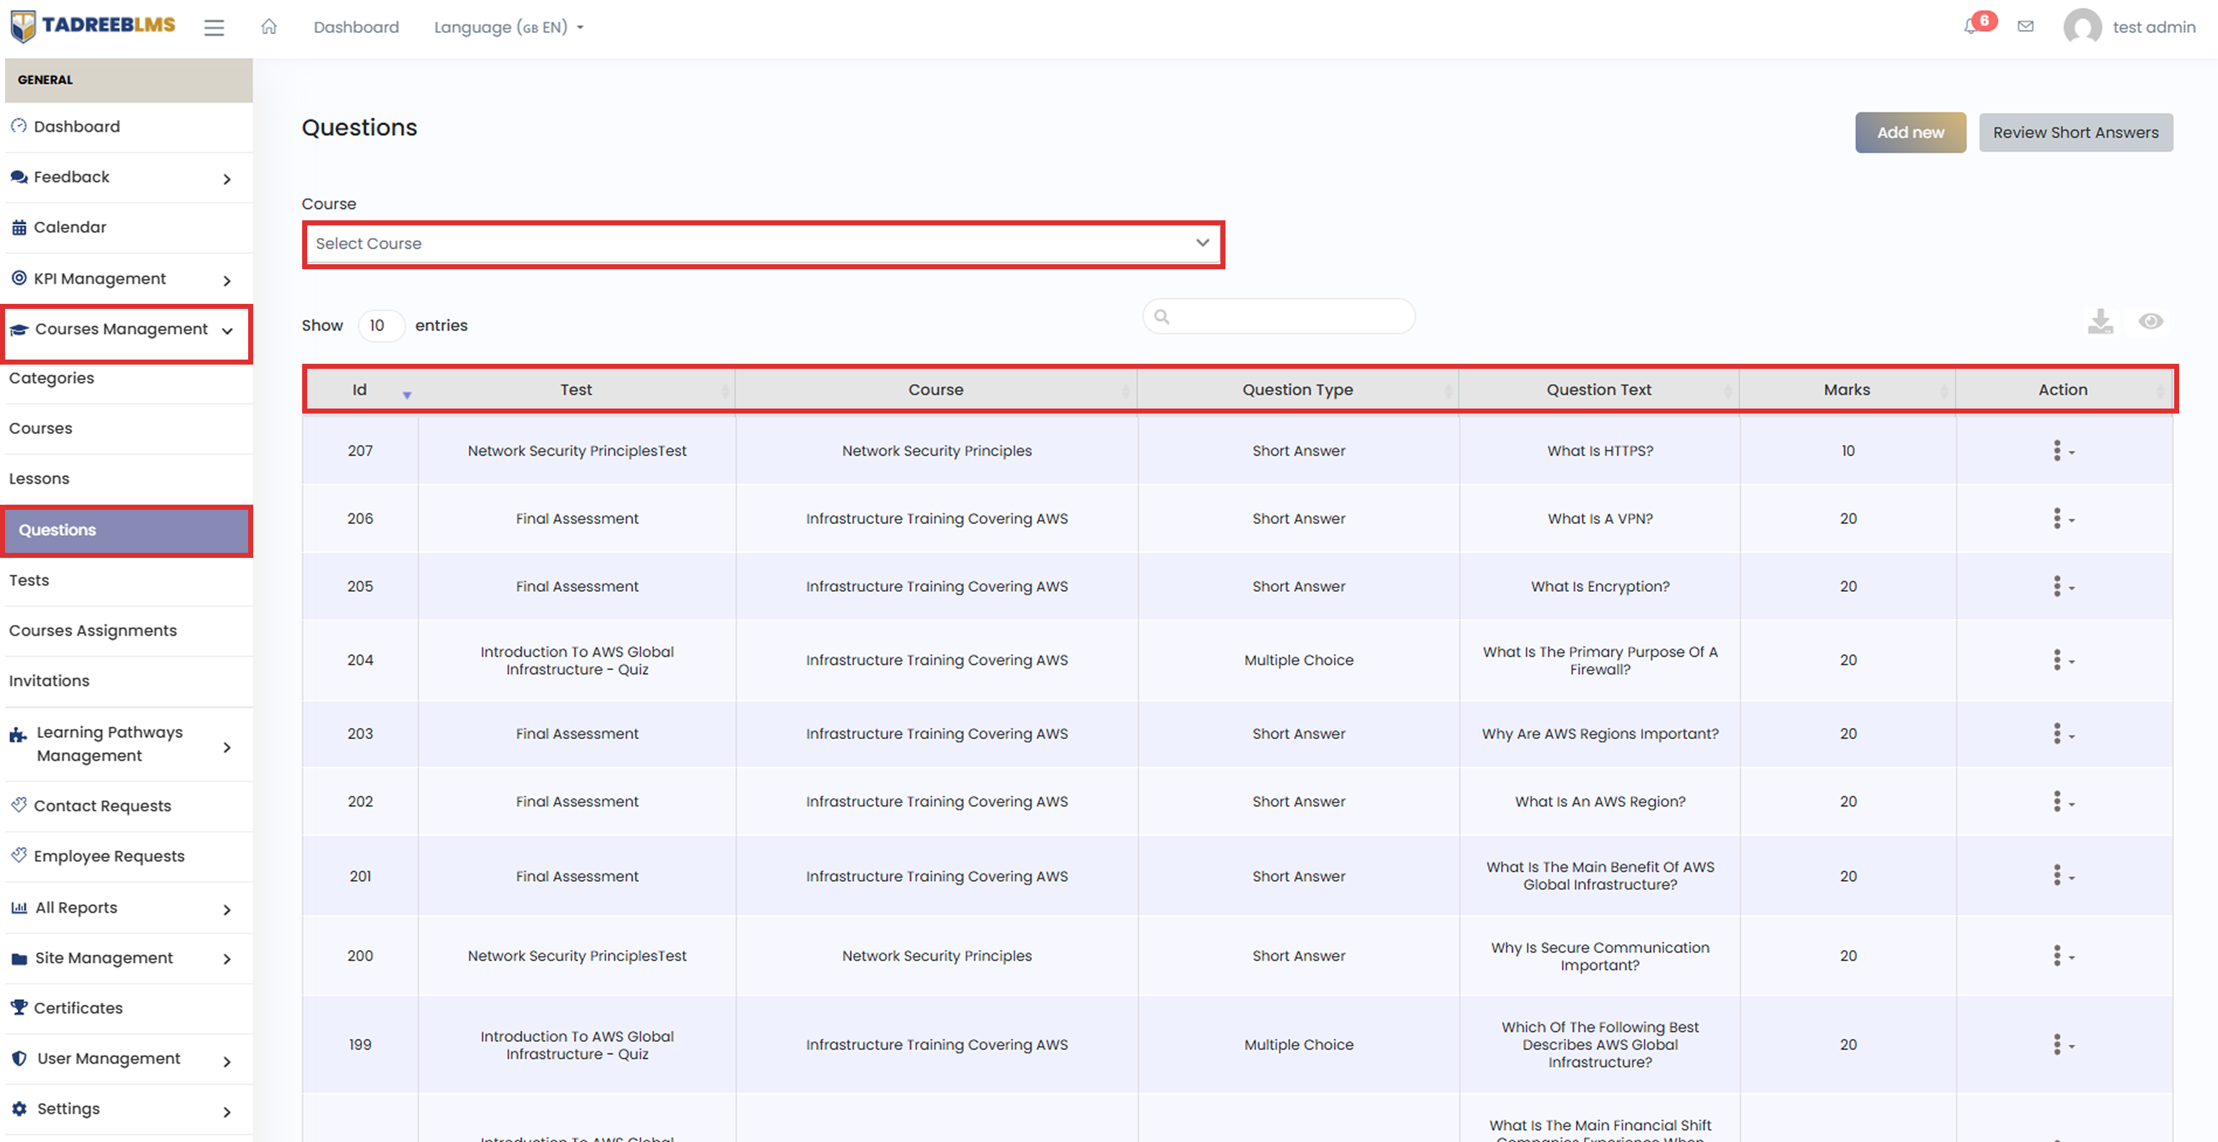
Task: Click the TADREEB LMS logo
Action: point(92,26)
